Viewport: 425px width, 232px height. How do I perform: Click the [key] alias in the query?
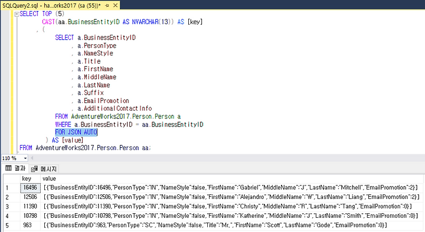click(195, 22)
